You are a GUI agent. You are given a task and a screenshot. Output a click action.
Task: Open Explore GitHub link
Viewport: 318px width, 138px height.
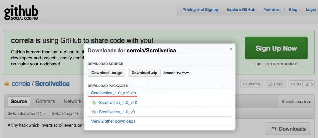(x=241, y=10)
